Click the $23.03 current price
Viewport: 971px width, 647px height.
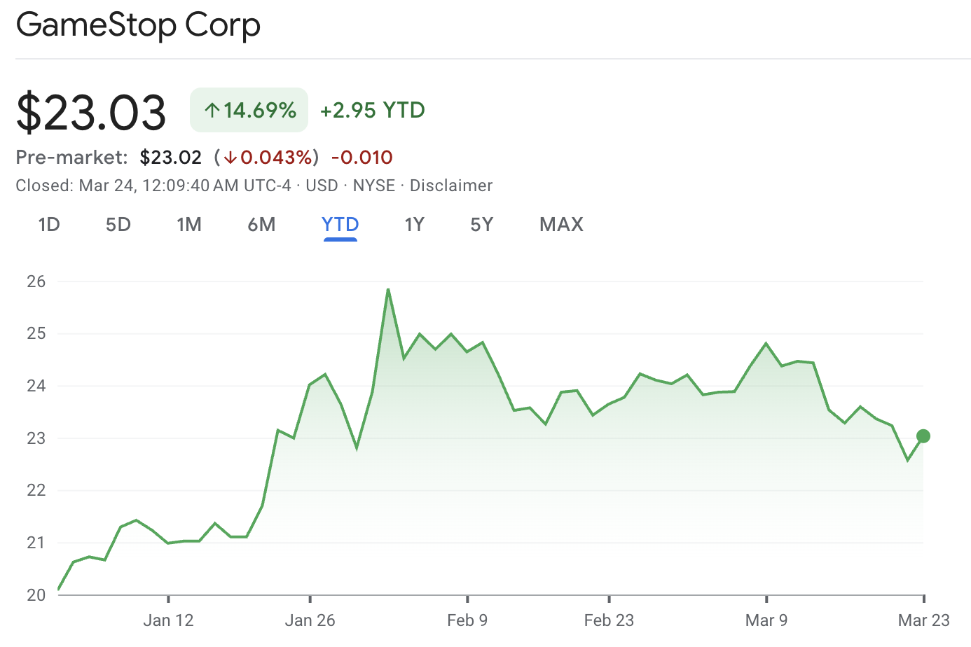tap(91, 112)
